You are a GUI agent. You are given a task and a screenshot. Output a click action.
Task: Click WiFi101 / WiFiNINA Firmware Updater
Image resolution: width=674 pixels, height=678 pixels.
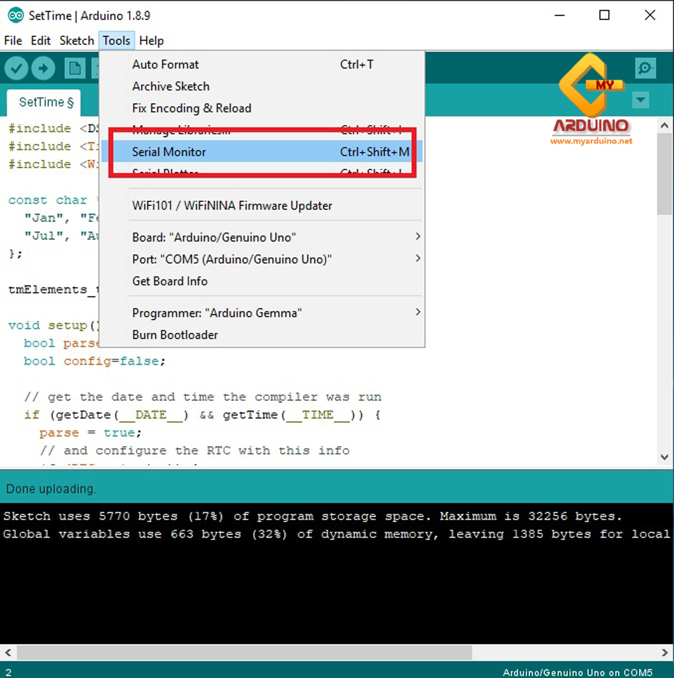232,205
